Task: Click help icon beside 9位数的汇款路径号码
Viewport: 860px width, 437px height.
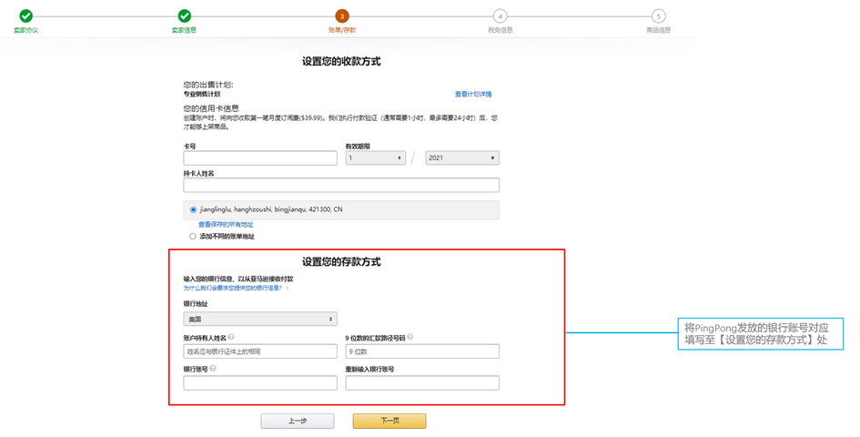Action: click(411, 337)
